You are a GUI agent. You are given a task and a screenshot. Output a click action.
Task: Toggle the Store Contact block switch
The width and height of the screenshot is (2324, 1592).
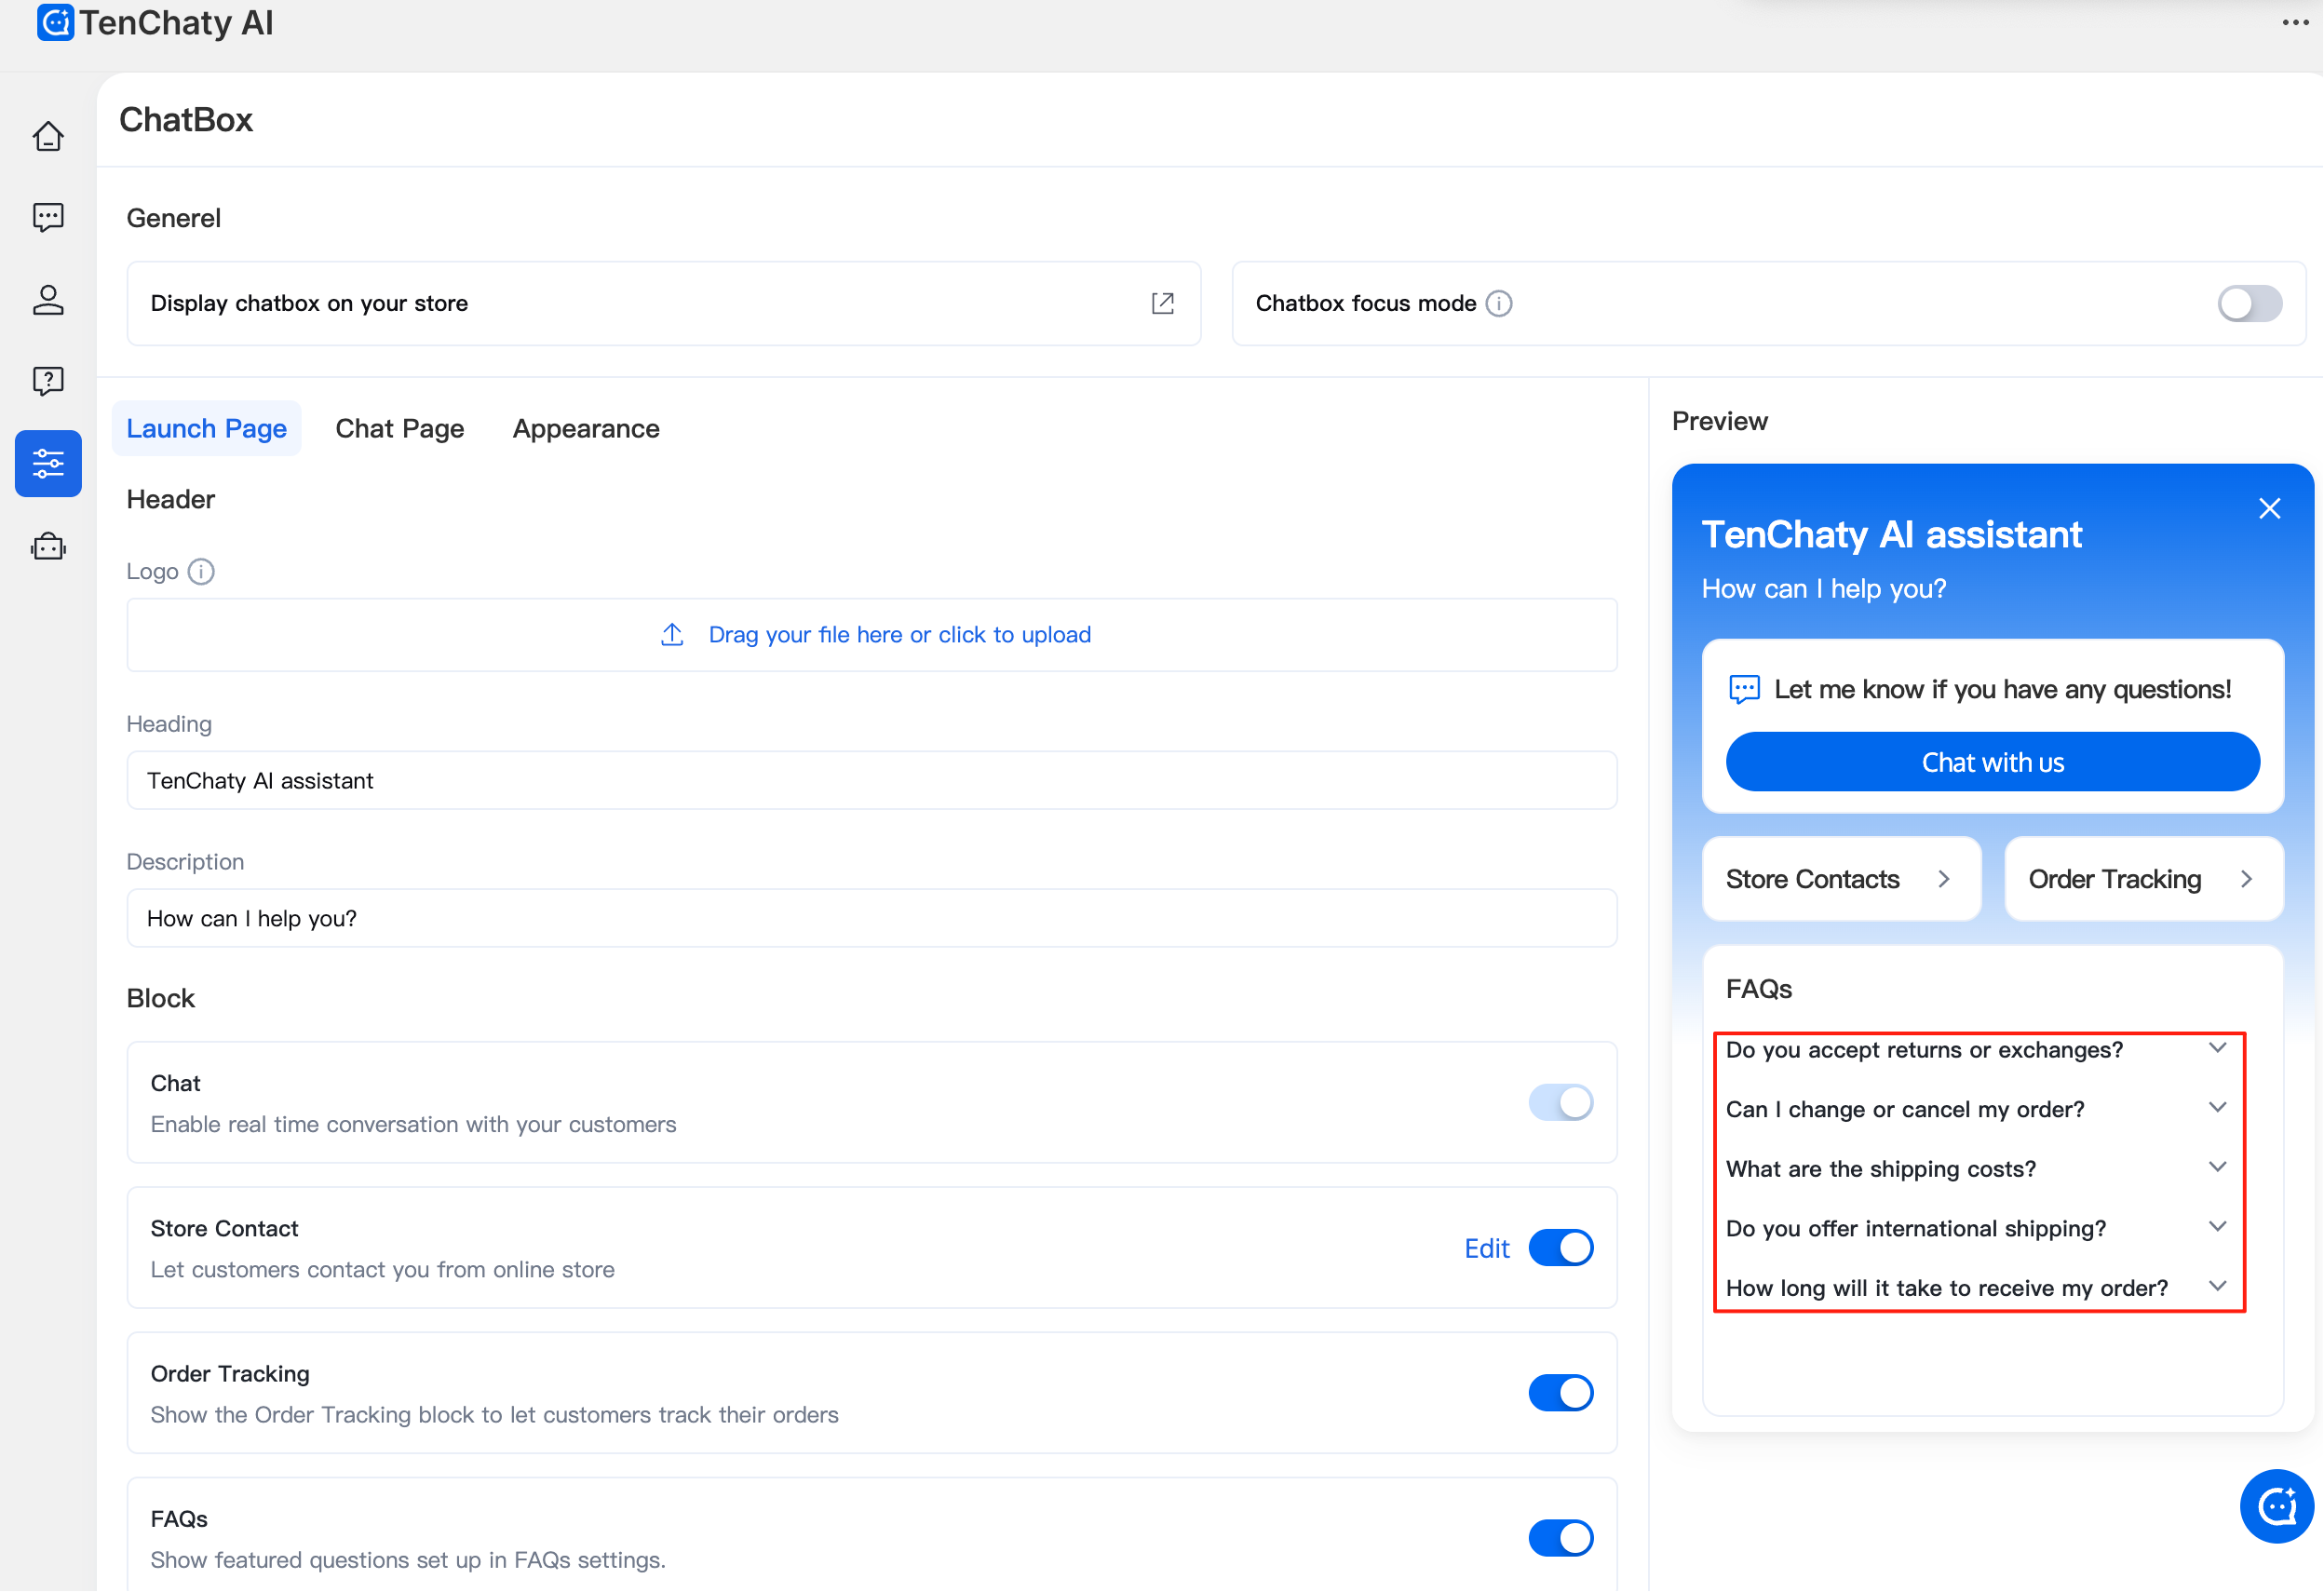pos(1560,1248)
